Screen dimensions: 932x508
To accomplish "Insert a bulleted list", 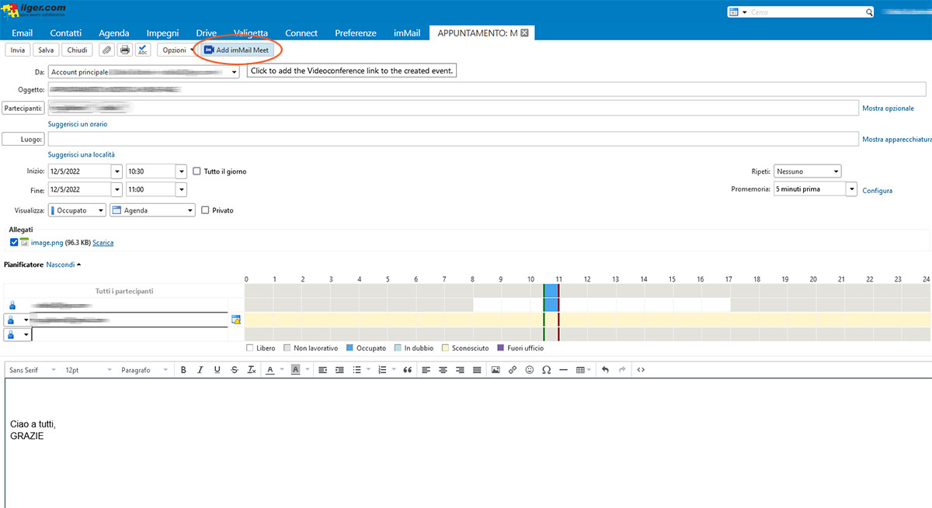I will [x=356, y=370].
